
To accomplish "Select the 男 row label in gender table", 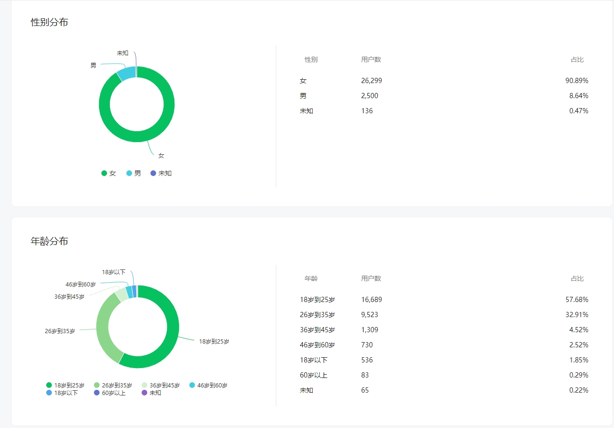I will pos(303,96).
